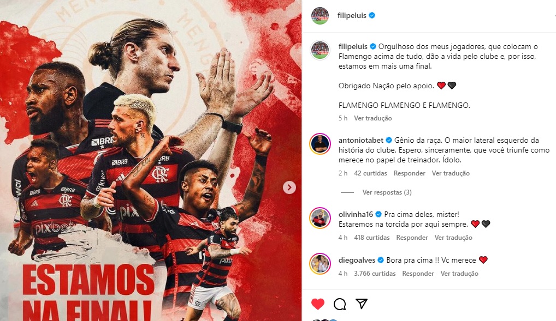Screen dimensions: 556x321
Task: Reply to antoniotabet's comment
Action: (409, 173)
